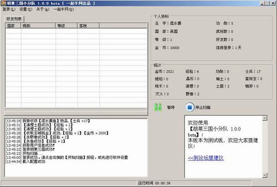This screenshot has height=187, width=277.
Task: Click log line 杀鱼成功
Action: [x=36, y=141]
